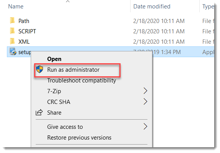Select Restore previous versions

coord(79,138)
